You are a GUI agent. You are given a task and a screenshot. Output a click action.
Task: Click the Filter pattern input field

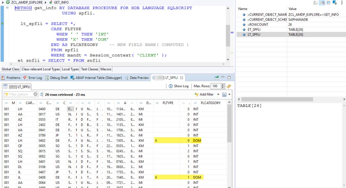point(21,94)
